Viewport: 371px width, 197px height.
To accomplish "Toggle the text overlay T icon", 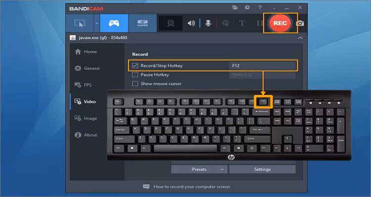I will coord(241,23).
